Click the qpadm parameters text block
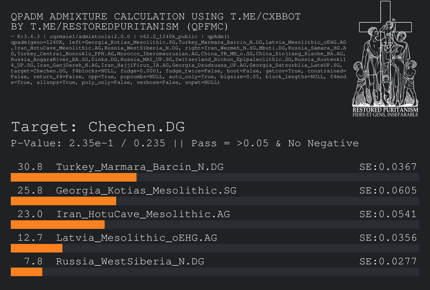The height and width of the screenshot is (290, 430). click(x=178, y=62)
